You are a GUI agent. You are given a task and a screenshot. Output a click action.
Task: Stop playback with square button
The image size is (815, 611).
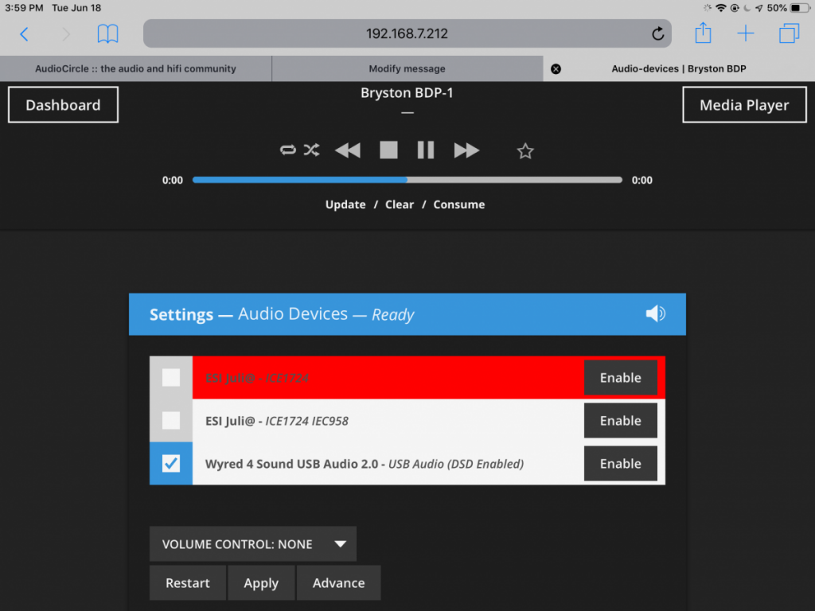pyautogui.click(x=388, y=150)
